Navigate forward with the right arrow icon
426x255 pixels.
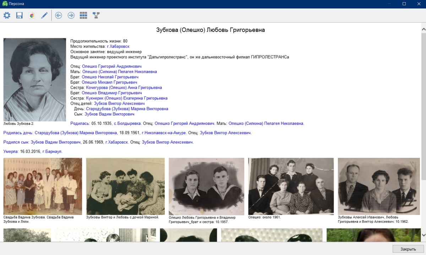pos(71,15)
